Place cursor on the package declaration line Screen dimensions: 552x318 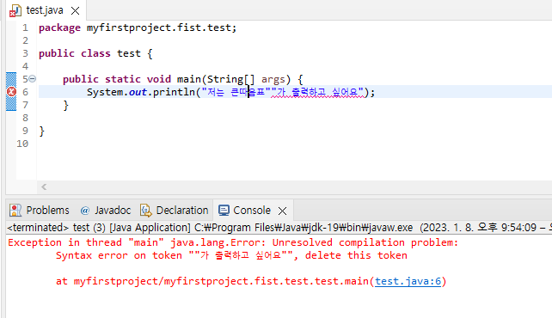138,28
